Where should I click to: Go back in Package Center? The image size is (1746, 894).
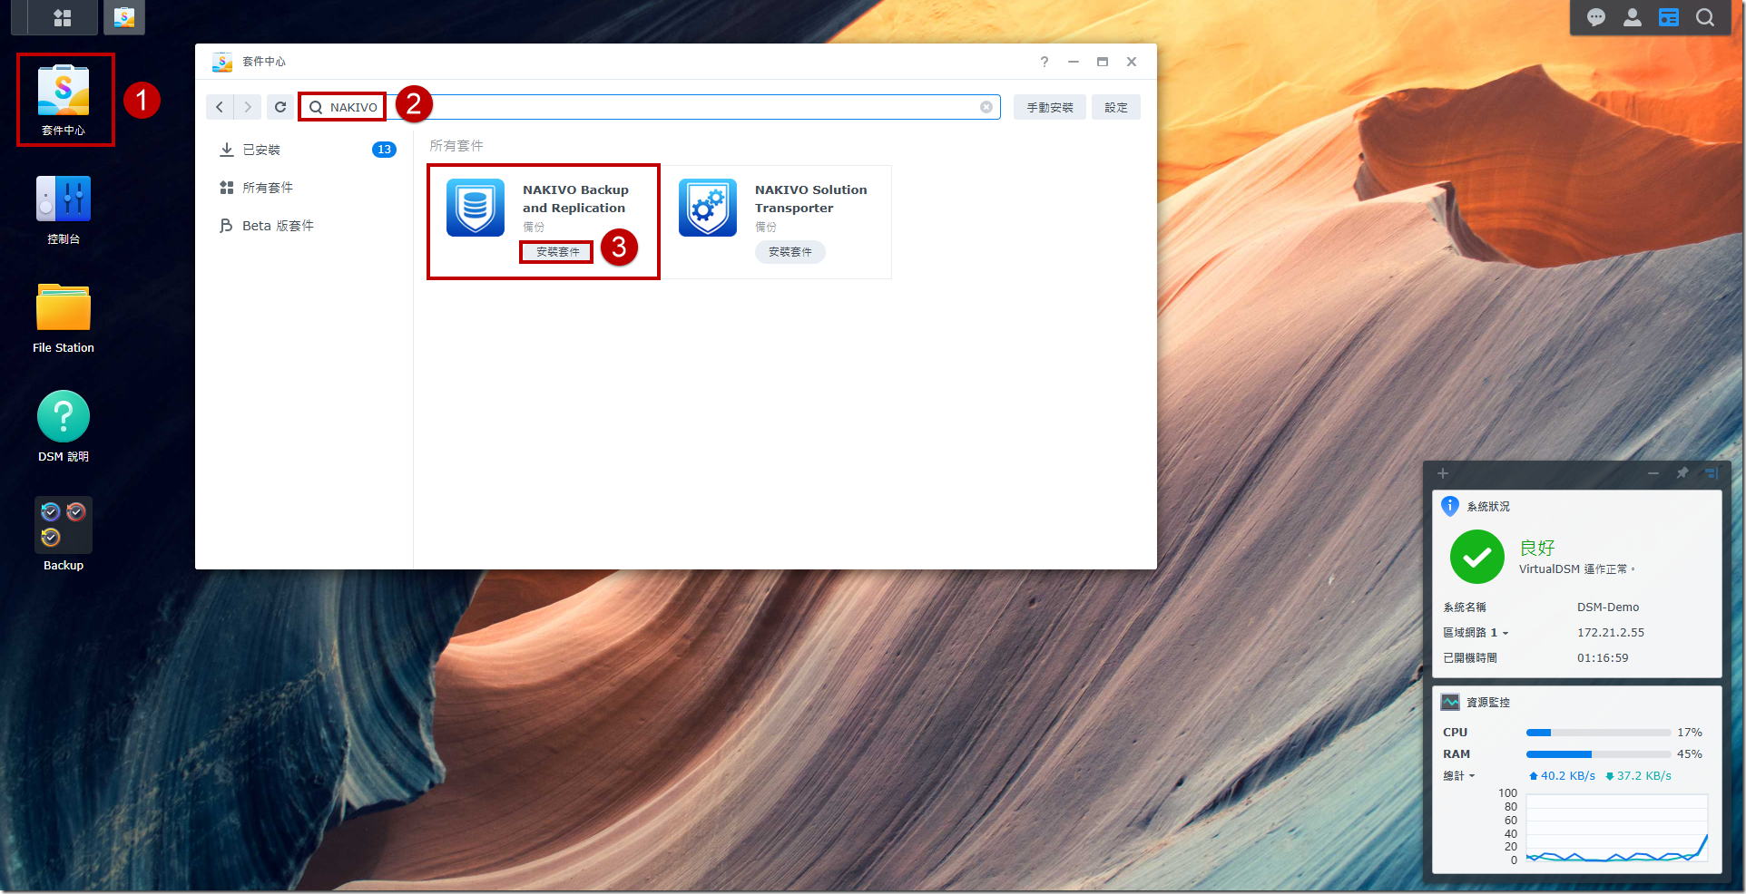[x=220, y=107]
